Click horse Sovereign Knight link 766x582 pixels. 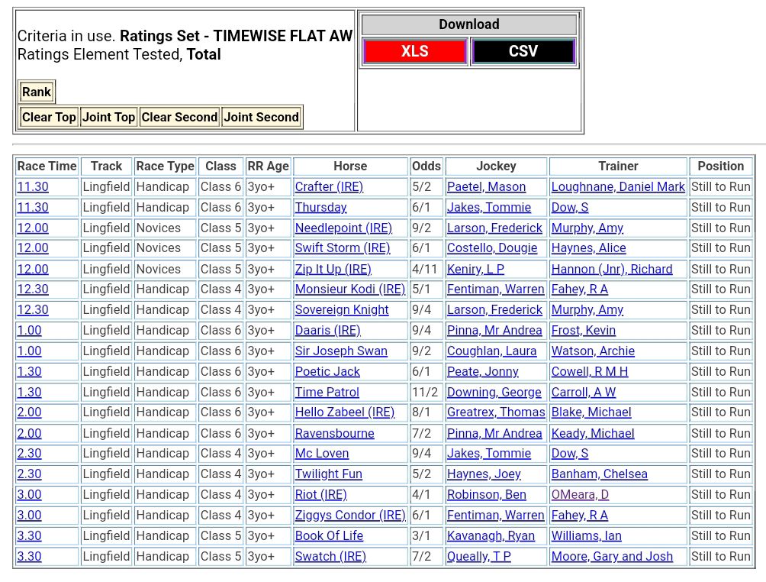[342, 309]
